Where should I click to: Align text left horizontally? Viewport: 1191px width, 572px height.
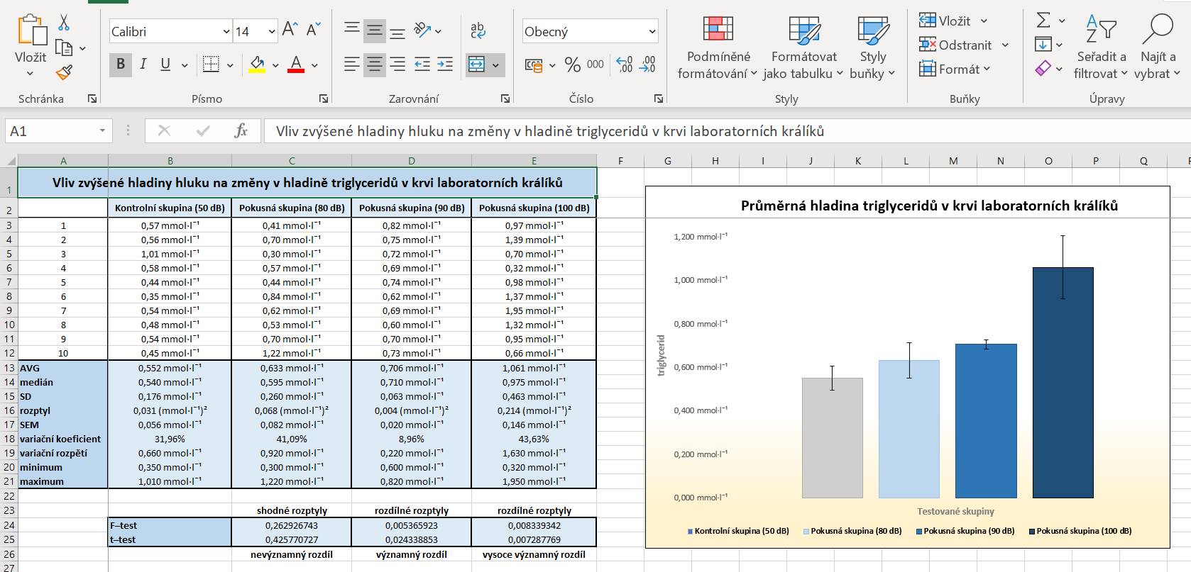click(351, 65)
